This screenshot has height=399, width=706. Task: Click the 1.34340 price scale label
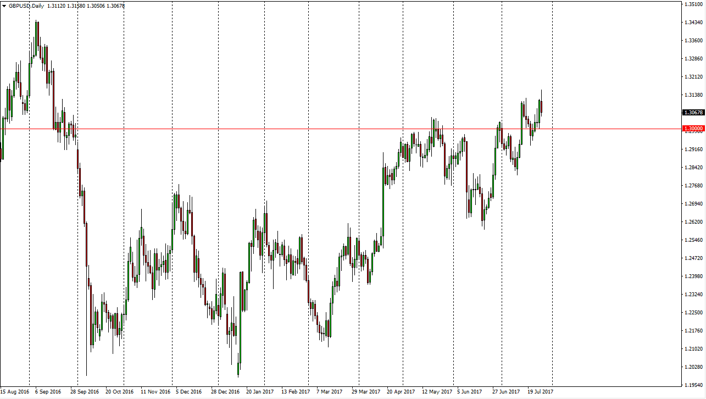point(694,23)
